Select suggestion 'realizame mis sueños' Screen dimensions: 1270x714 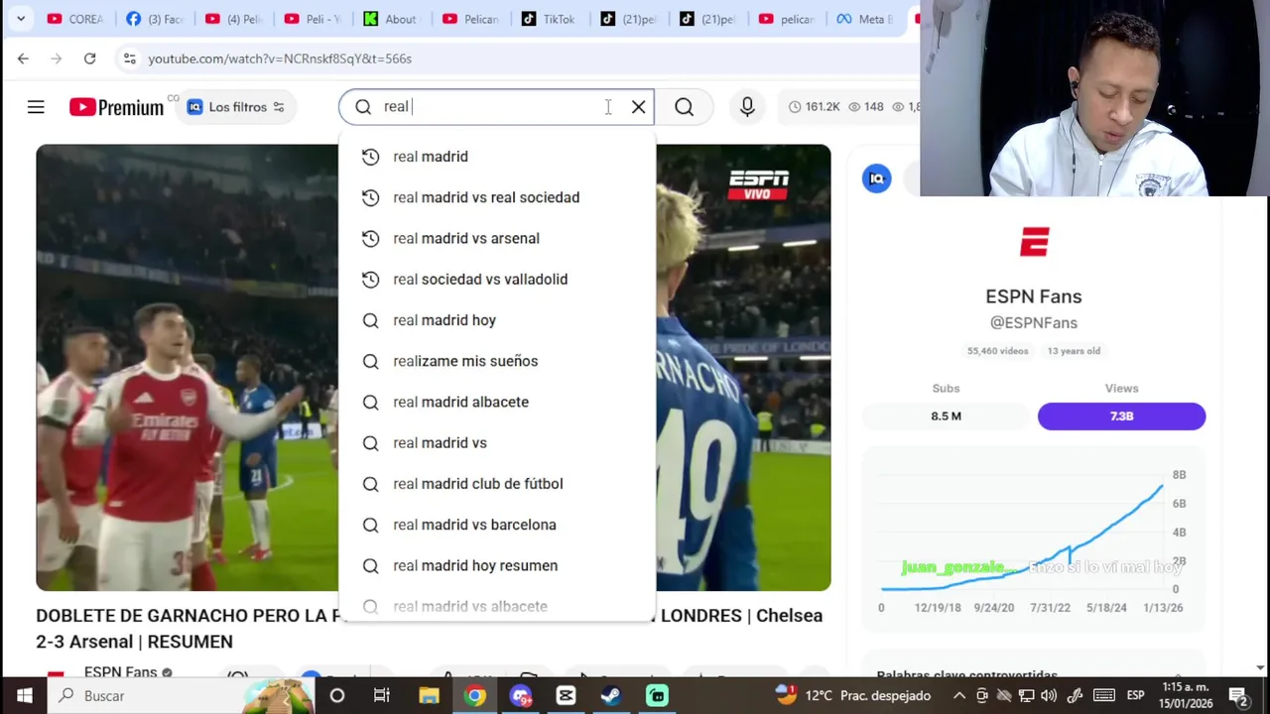tap(497, 361)
